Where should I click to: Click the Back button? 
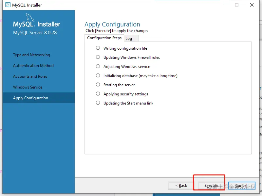[x=181, y=186]
